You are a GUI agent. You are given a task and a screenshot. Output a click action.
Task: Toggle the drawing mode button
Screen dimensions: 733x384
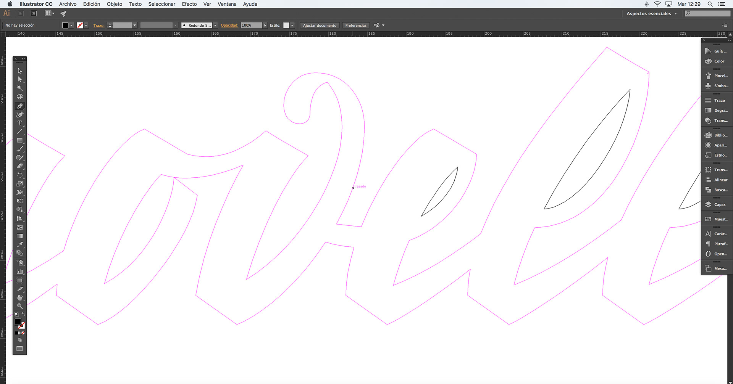click(20, 340)
